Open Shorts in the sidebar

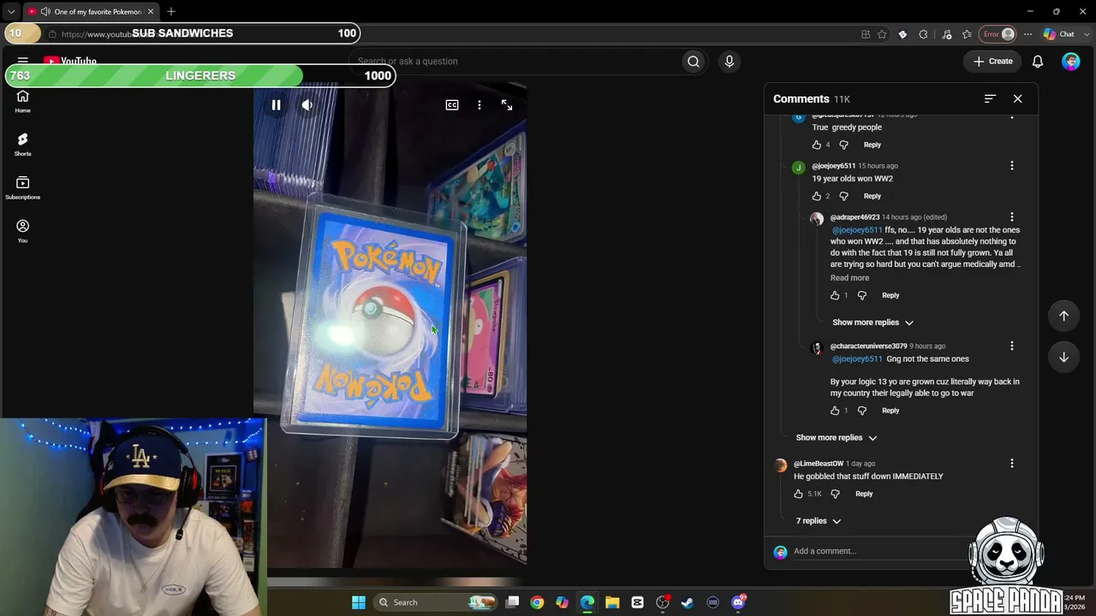coord(23,145)
